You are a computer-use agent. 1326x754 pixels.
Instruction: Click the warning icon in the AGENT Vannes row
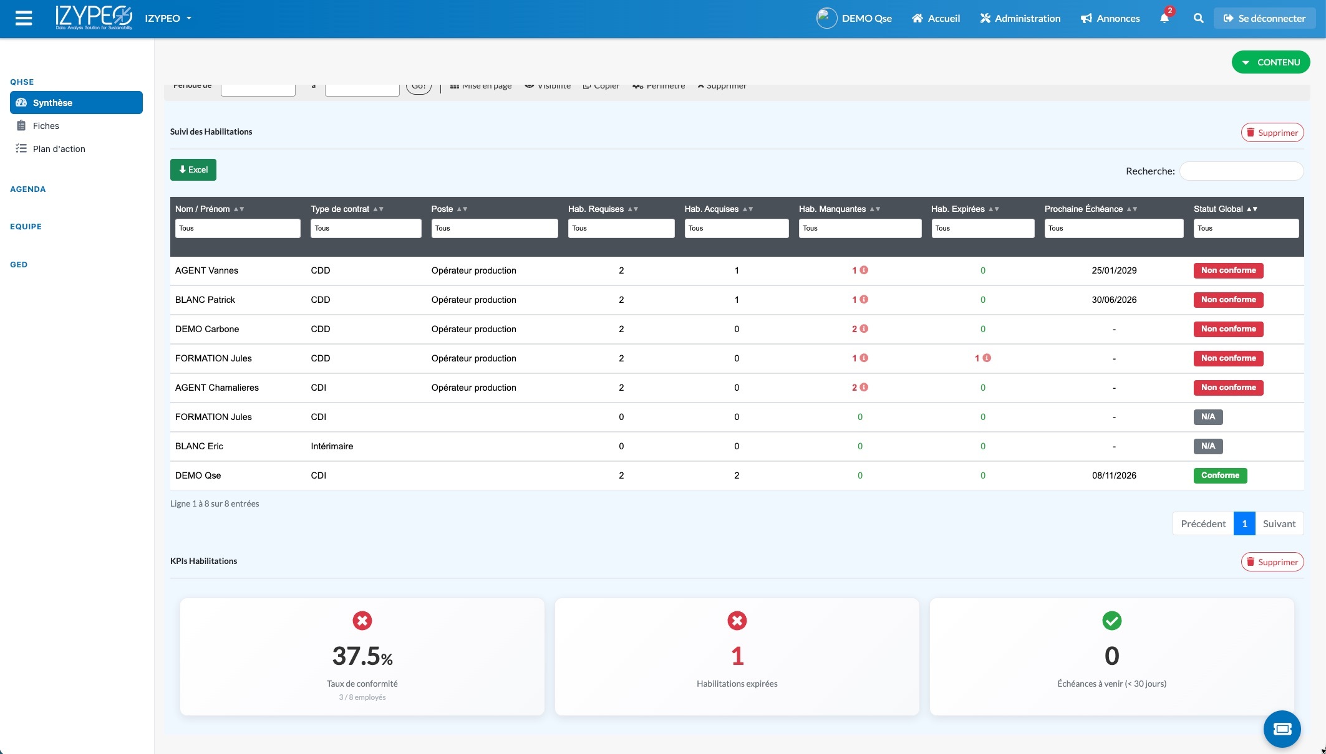(x=864, y=270)
